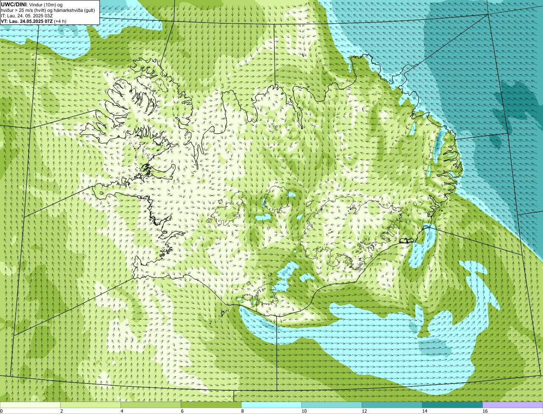Select the 4–6 m/s green color bar segment
543x414 pixels.
point(151,405)
